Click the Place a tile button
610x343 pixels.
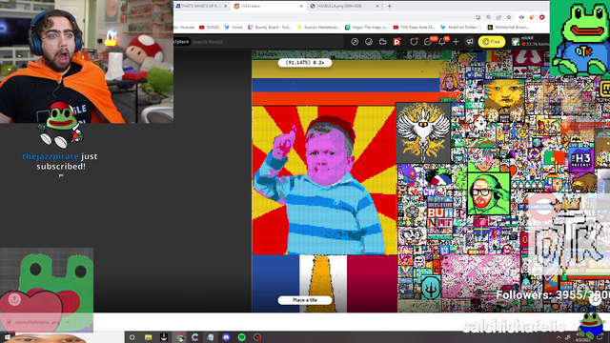(x=305, y=300)
